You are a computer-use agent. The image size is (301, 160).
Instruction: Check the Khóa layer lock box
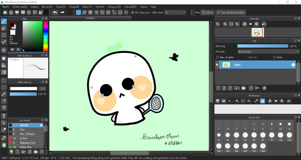tap(275, 57)
